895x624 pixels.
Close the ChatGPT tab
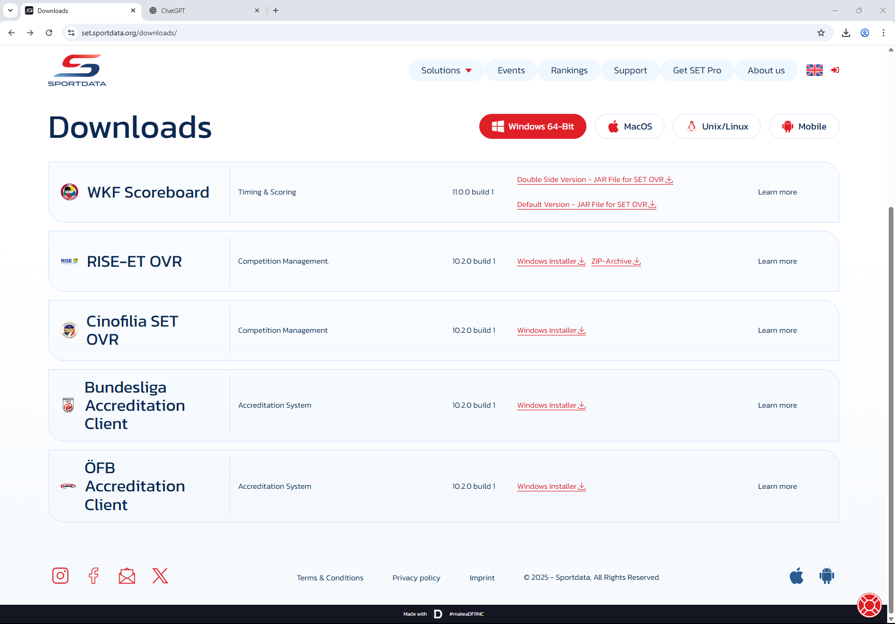pos(257,10)
